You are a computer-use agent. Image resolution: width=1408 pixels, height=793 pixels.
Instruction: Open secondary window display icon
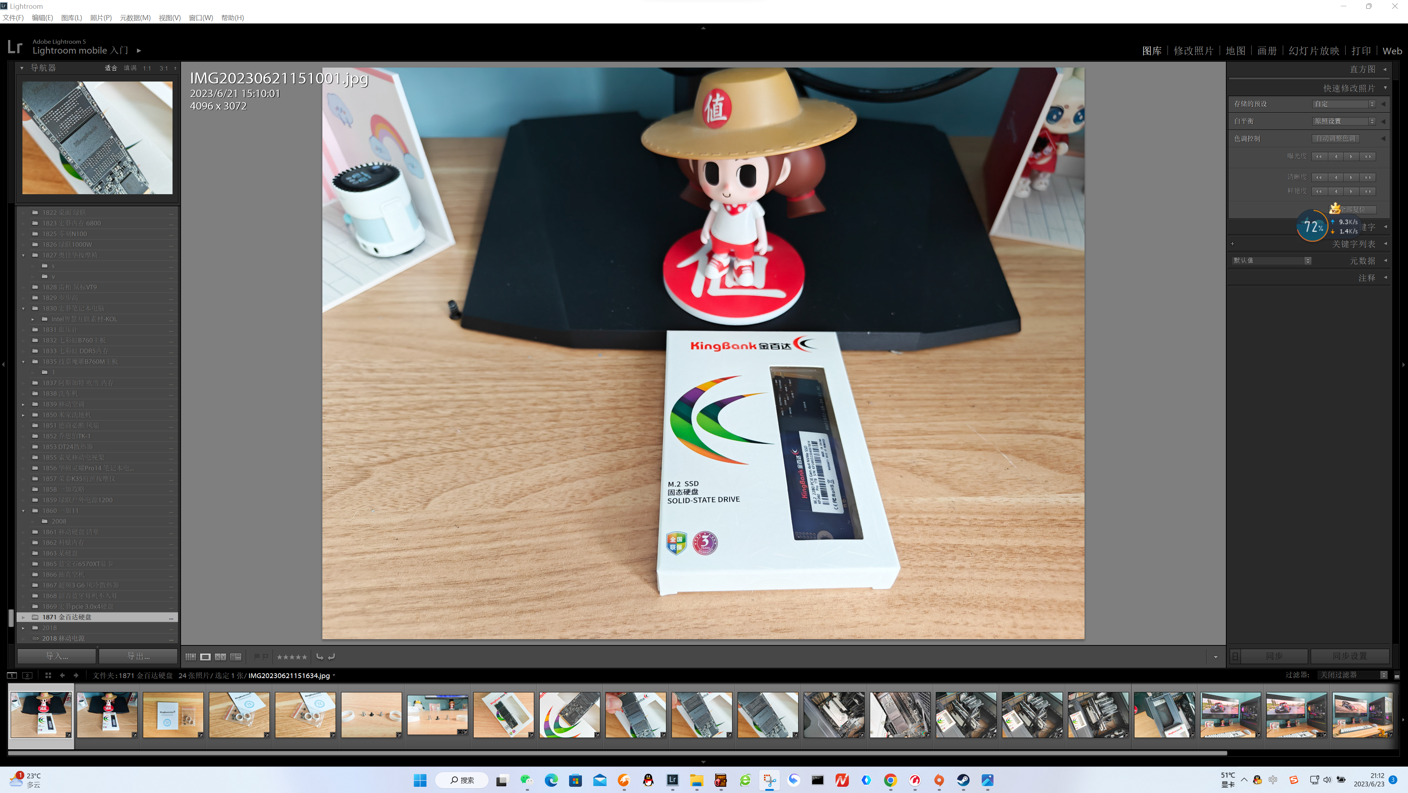27,676
